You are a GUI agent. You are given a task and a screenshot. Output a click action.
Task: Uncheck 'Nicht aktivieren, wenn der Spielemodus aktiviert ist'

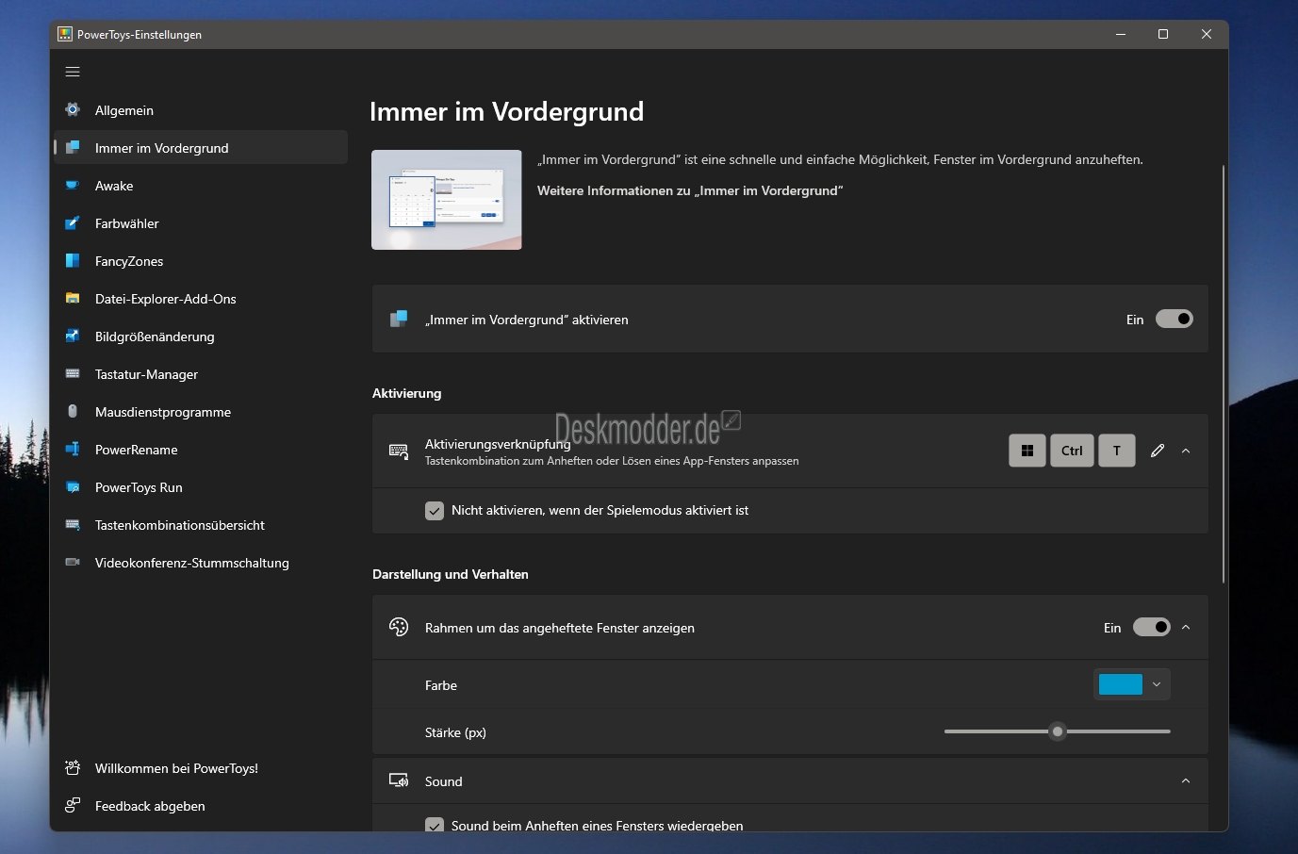[435, 511]
